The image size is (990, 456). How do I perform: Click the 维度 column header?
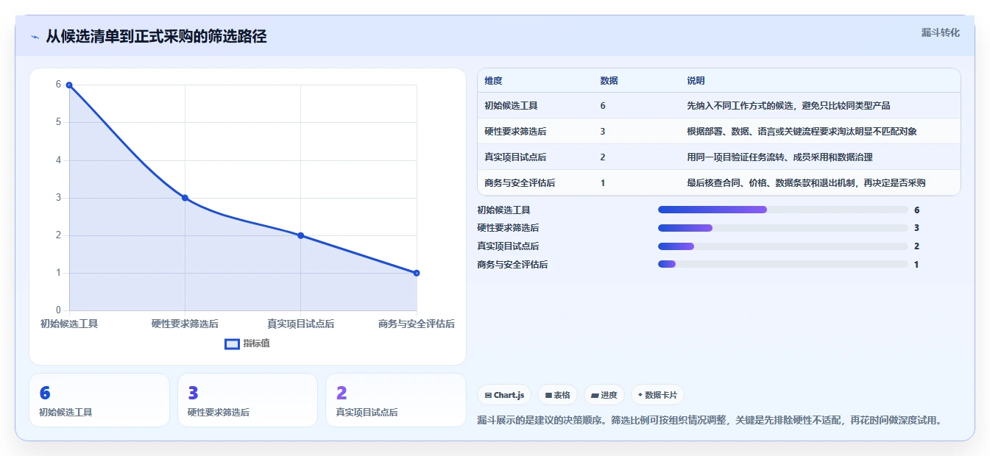click(x=493, y=81)
